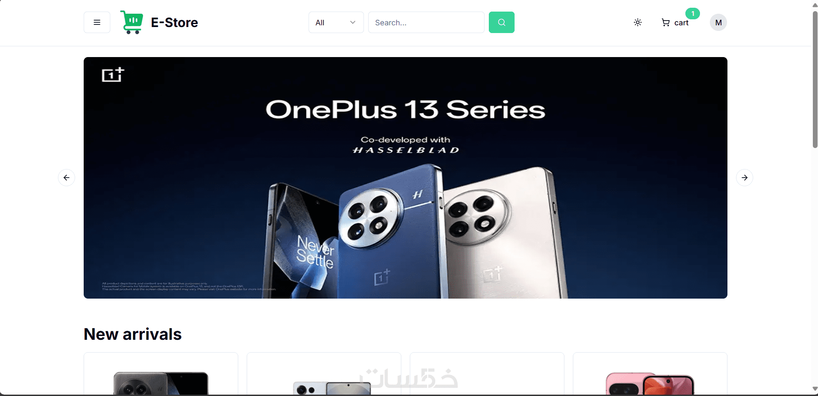The image size is (818, 396).
Task: Toggle light/dark theme sun icon
Action: tap(638, 22)
